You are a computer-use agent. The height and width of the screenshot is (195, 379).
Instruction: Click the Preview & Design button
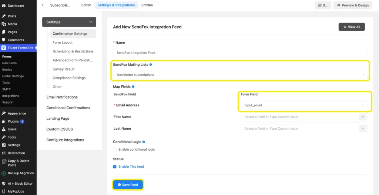click(x=353, y=5)
